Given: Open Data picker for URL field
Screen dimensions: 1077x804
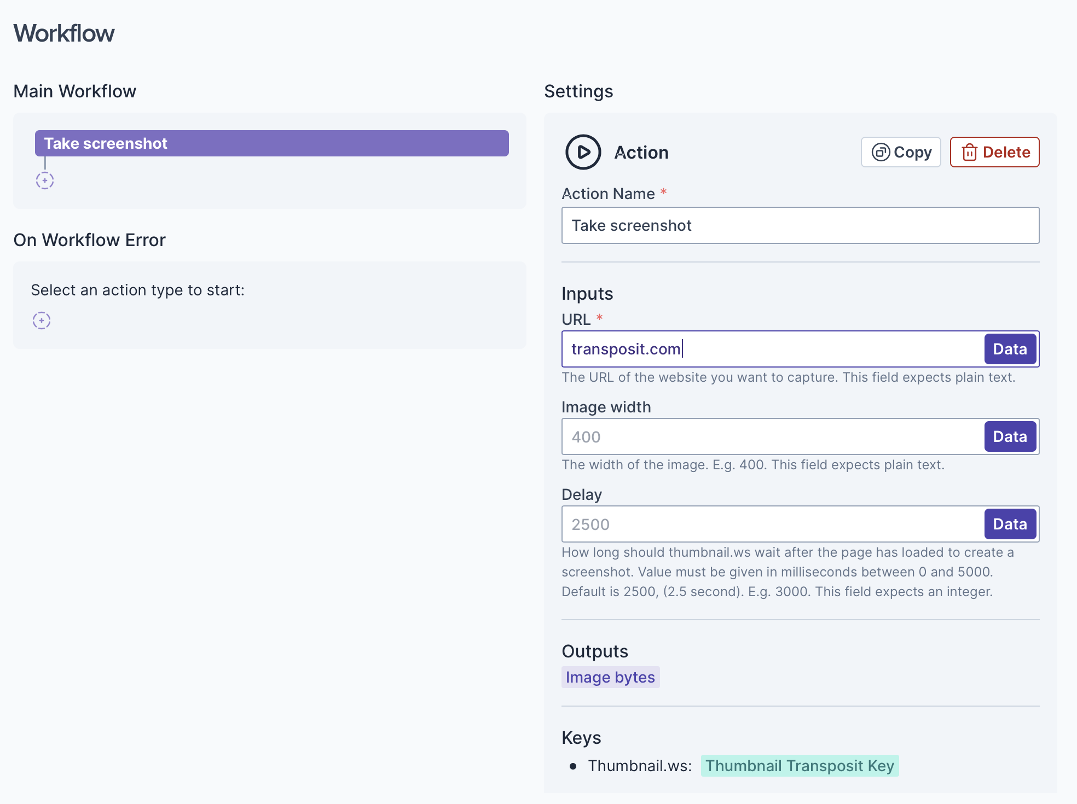Looking at the screenshot, I should 1010,349.
